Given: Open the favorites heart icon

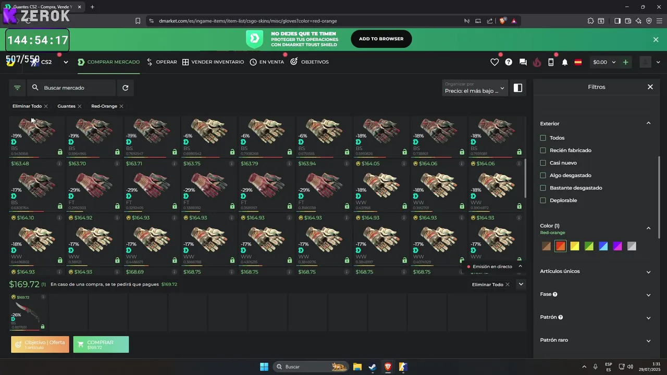Looking at the screenshot, I should (x=495, y=62).
